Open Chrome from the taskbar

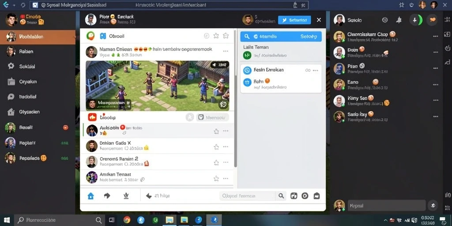pyautogui.click(x=127, y=220)
